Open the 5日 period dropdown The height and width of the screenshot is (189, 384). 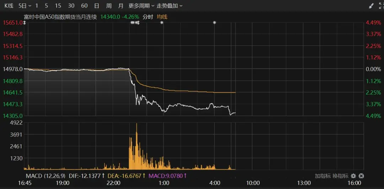click(25, 6)
